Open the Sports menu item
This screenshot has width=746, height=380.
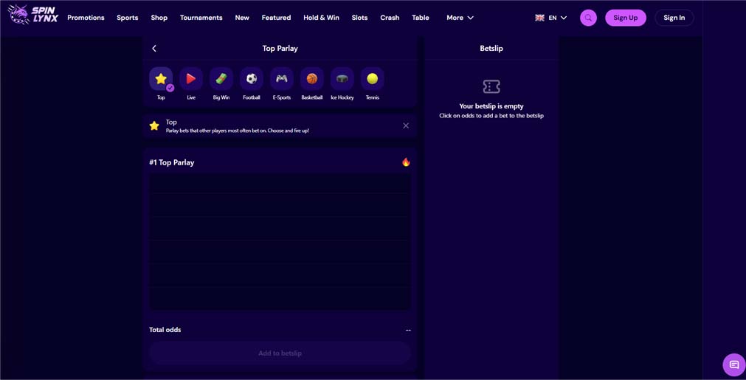tap(128, 18)
